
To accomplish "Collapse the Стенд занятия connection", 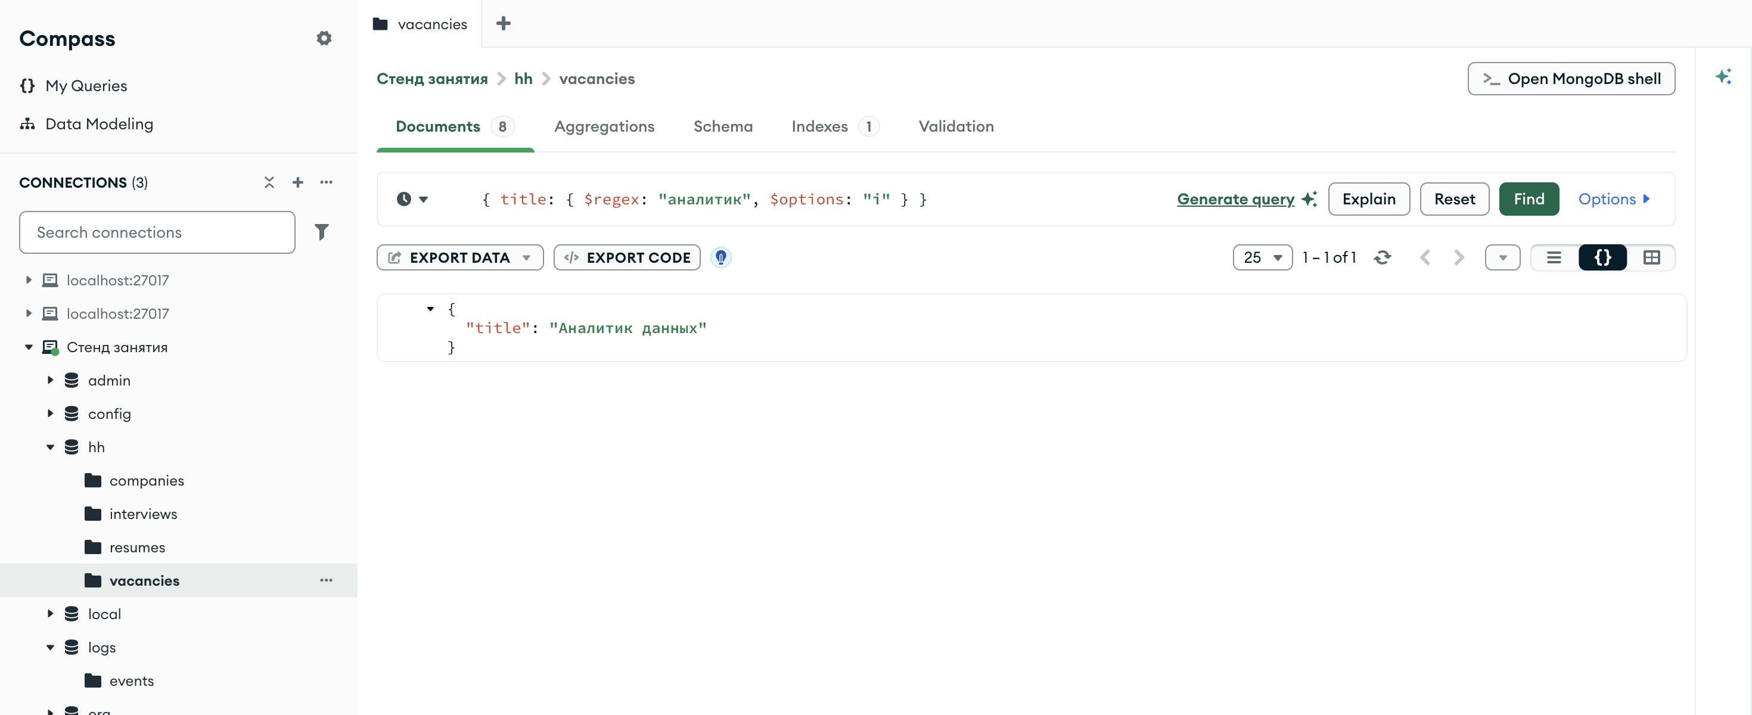I will [x=29, y=347].
